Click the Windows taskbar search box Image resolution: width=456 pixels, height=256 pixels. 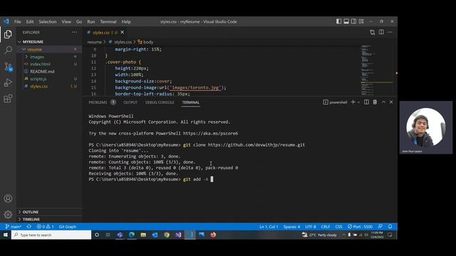51,235
